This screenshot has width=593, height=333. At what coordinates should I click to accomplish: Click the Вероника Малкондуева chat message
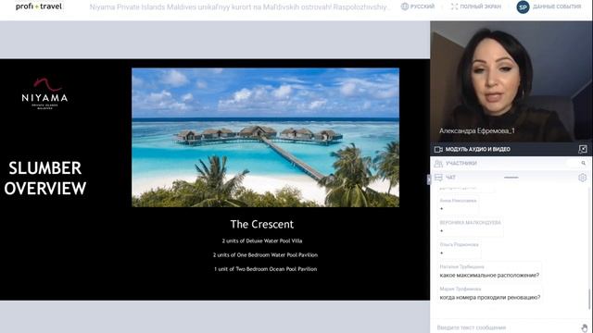(x=471, y=227)
